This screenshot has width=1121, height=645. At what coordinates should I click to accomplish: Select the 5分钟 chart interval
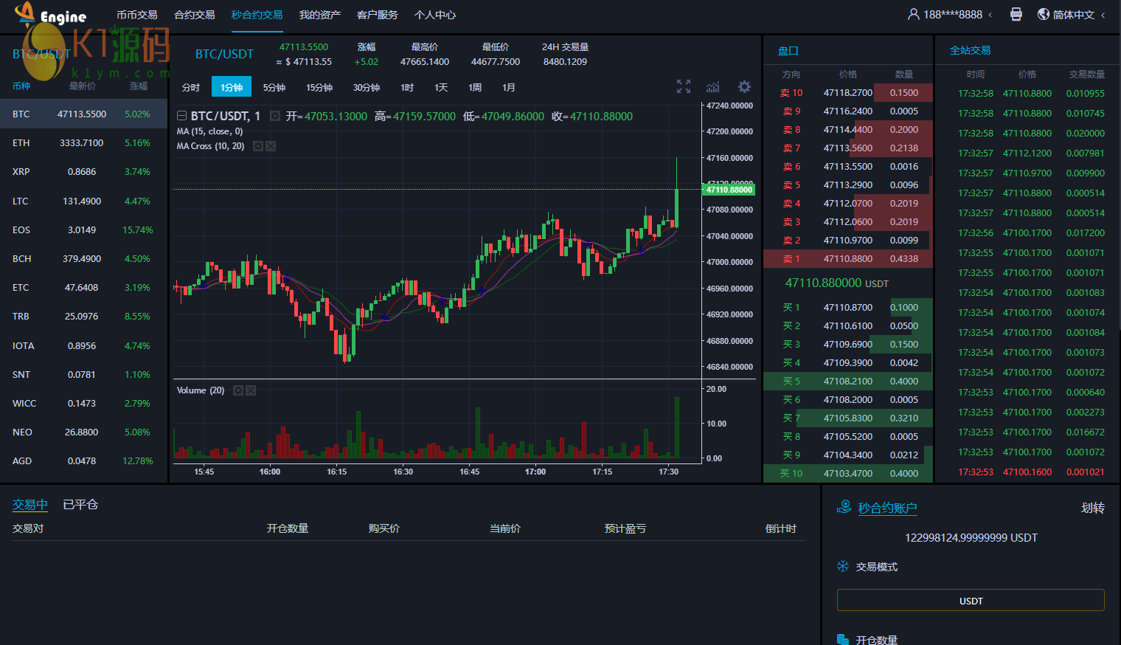pyautogui.click(x=274, y=88)
